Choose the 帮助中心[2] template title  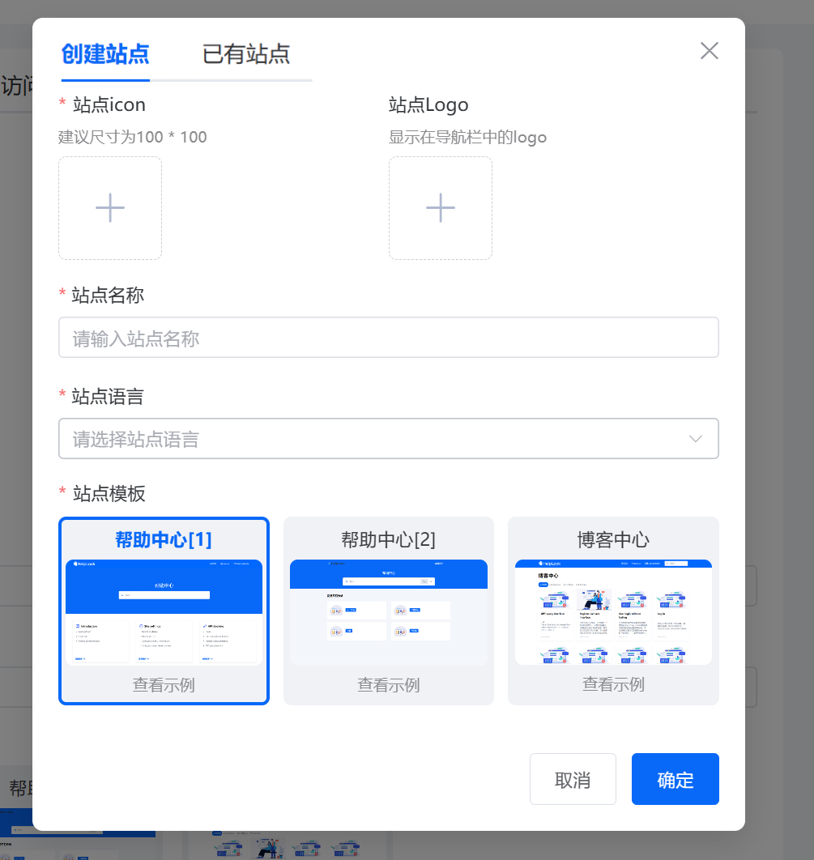388,540
